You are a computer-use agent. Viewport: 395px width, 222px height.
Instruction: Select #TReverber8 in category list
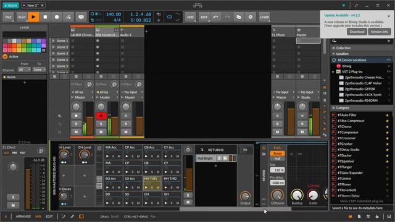coord(347,190)
